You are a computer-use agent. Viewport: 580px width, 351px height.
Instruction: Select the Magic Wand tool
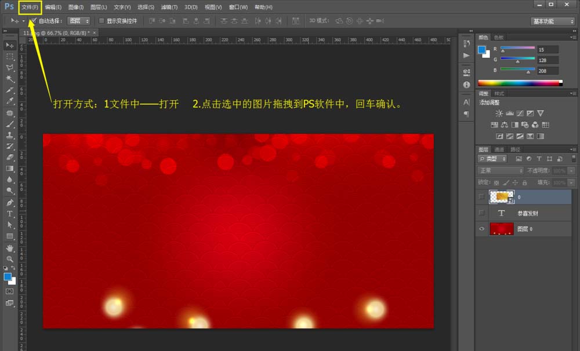pyautogui.click(x=10, y=79)
